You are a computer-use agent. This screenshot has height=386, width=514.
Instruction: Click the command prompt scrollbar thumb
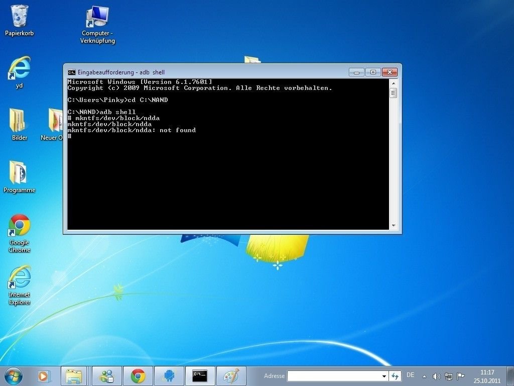click(394, 93)
